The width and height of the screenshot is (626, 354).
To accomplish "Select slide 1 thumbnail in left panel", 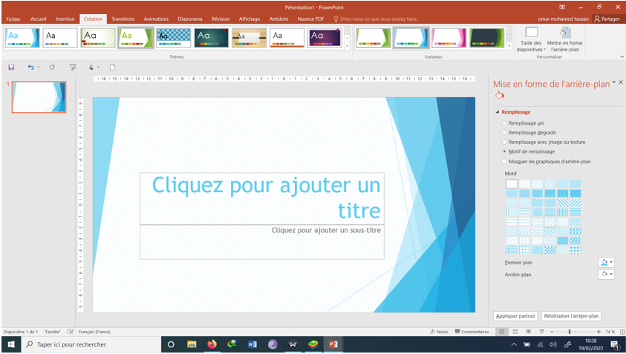I will click(39, 97).
